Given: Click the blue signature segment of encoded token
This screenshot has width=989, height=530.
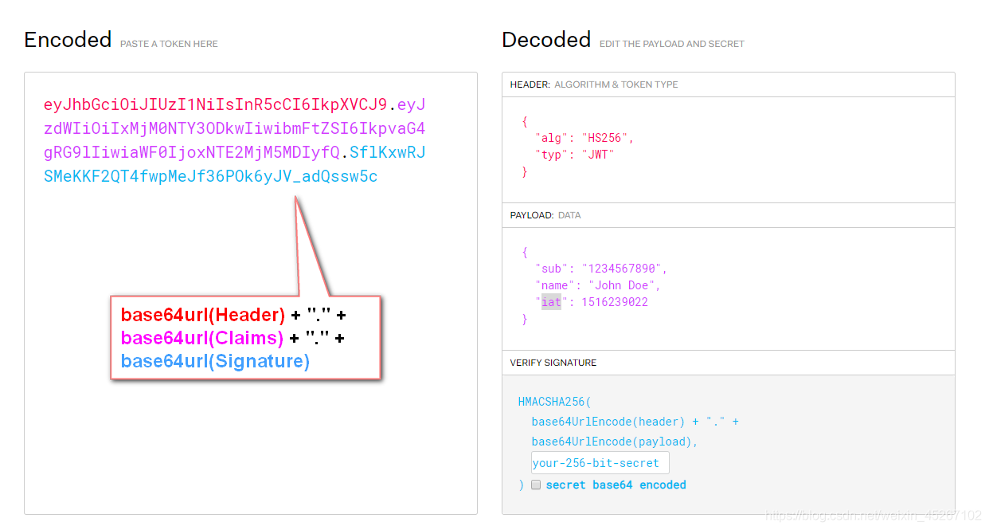Looking at the screenshot, I should (x=210, y=176).
